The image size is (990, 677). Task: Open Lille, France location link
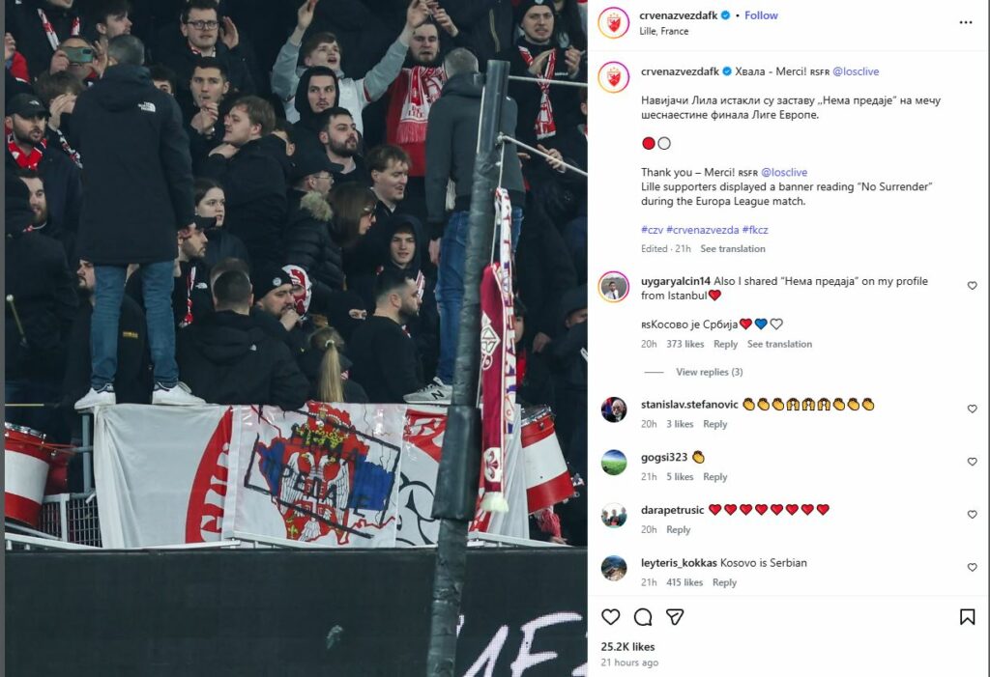click(x=663, y=31)
